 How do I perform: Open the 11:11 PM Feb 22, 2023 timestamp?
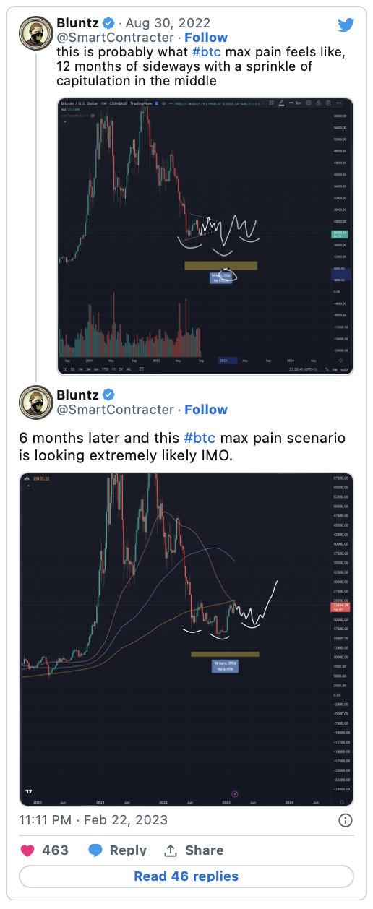pos(93,820)
